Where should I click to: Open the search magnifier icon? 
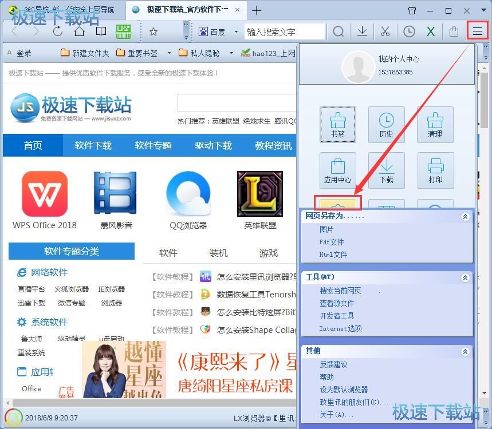[339, 31]
